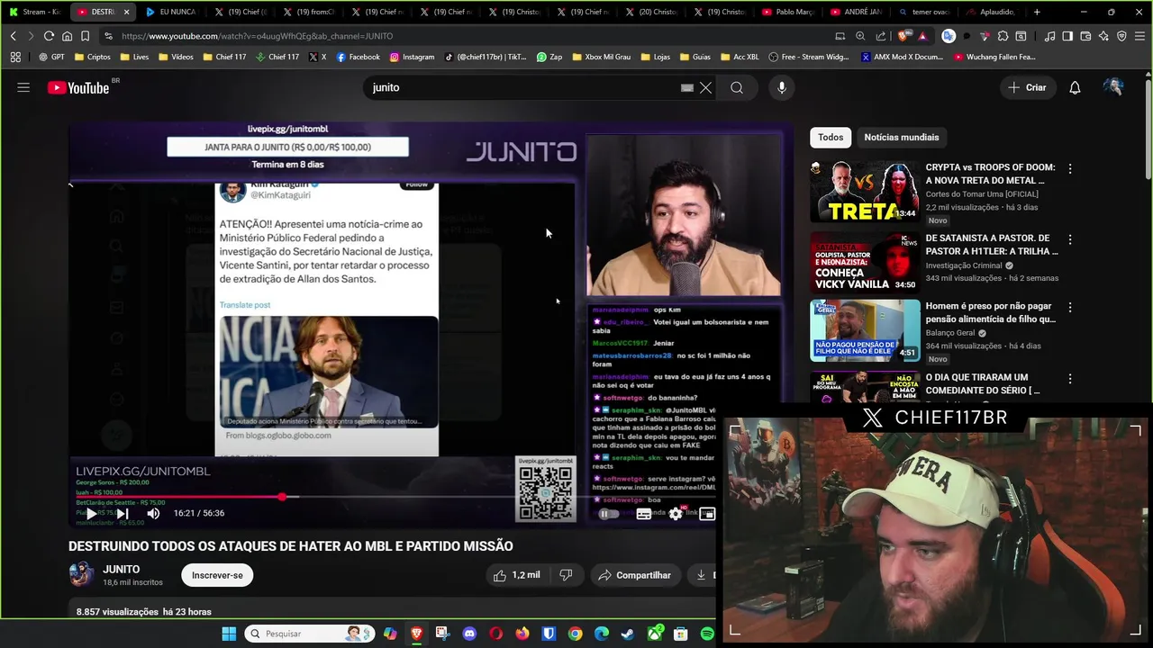Open options for the Homem é preso video
This screenshot has height=648, width=1153.
click(x=1069, y=308)
